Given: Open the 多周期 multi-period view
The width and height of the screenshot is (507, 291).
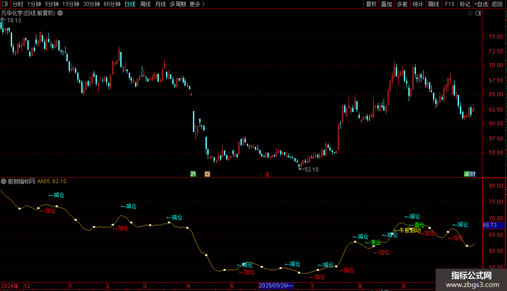Looking at the screenshot, I should click(x=178, y=4).
